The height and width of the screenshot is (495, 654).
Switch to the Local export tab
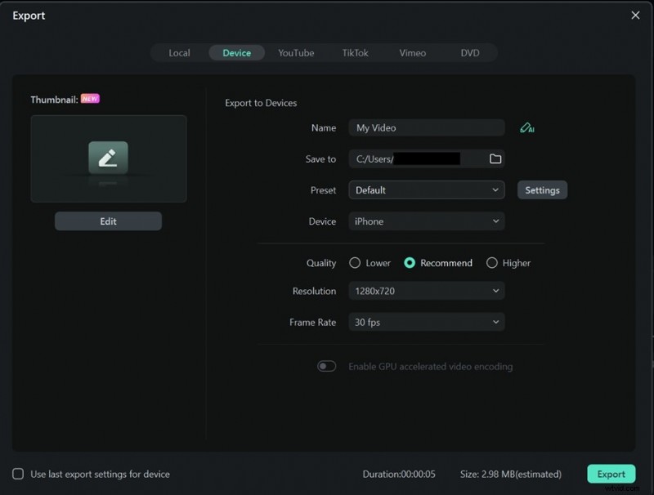(x=179, y=53)
